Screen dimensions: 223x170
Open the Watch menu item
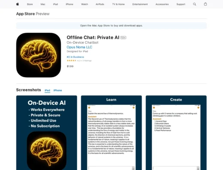[x=84, y=4]
